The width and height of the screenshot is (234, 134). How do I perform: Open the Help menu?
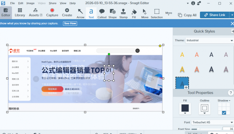click(73, 3)
